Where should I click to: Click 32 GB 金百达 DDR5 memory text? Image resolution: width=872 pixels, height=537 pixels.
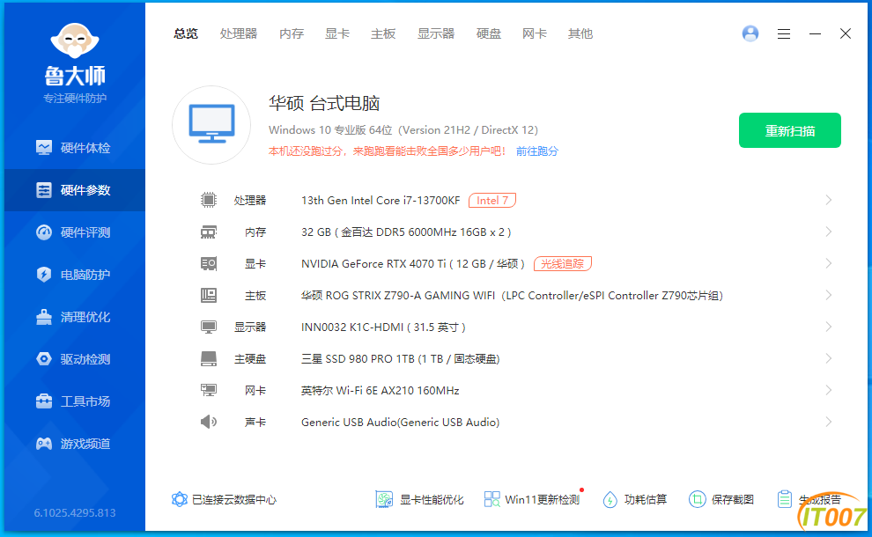[x=406, y=232]
